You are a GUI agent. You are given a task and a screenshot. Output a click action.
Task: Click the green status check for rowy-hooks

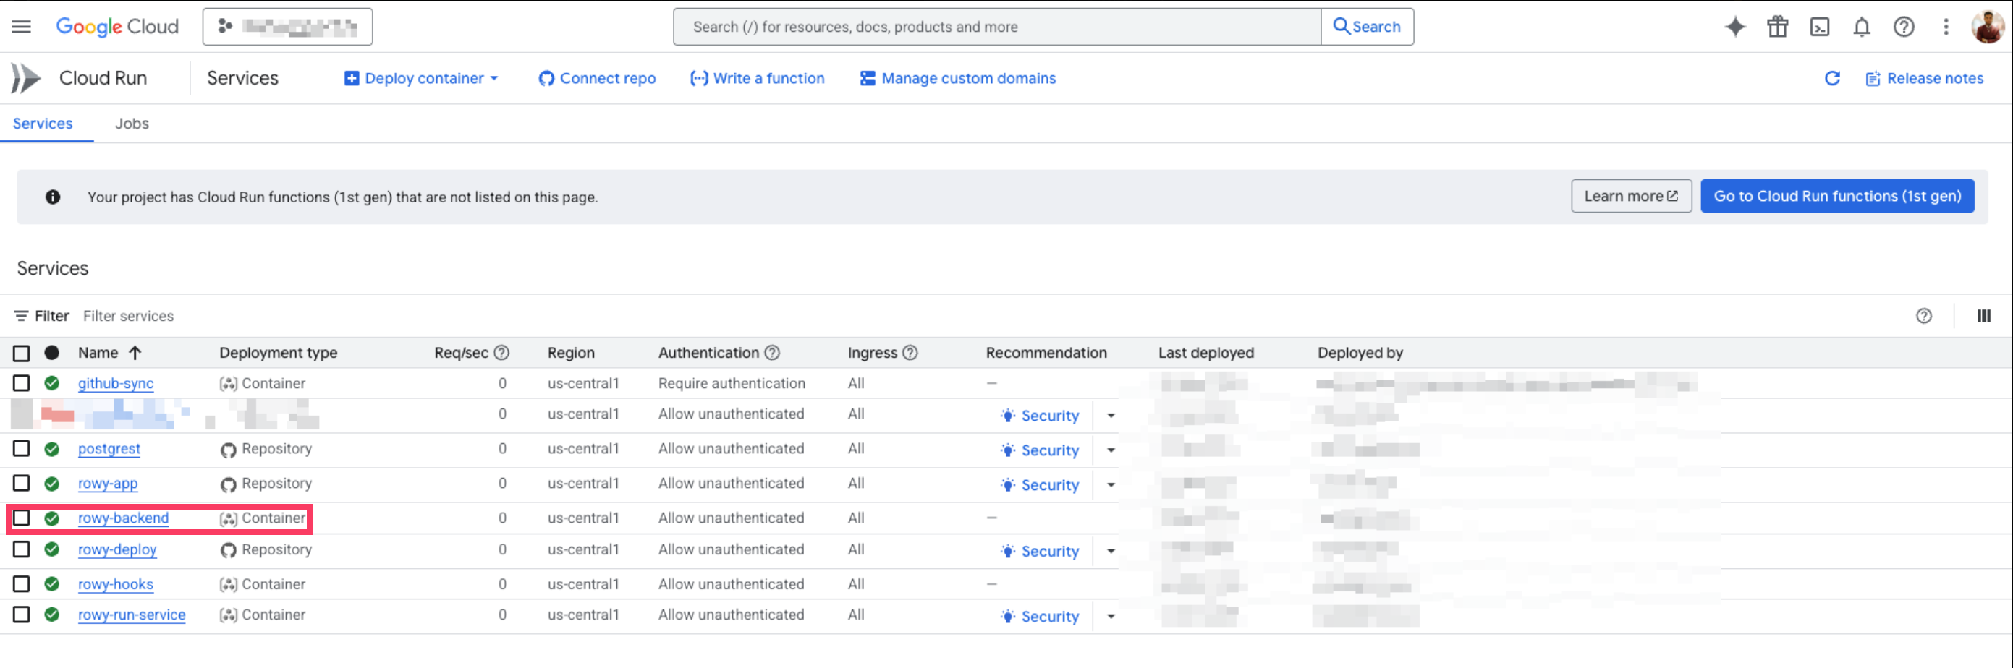[x=51, y=583]
